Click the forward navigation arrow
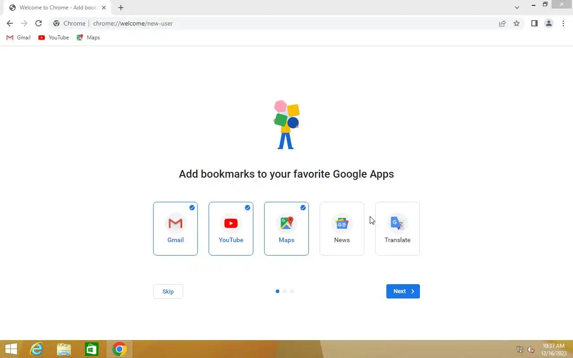 click(24, 23)
